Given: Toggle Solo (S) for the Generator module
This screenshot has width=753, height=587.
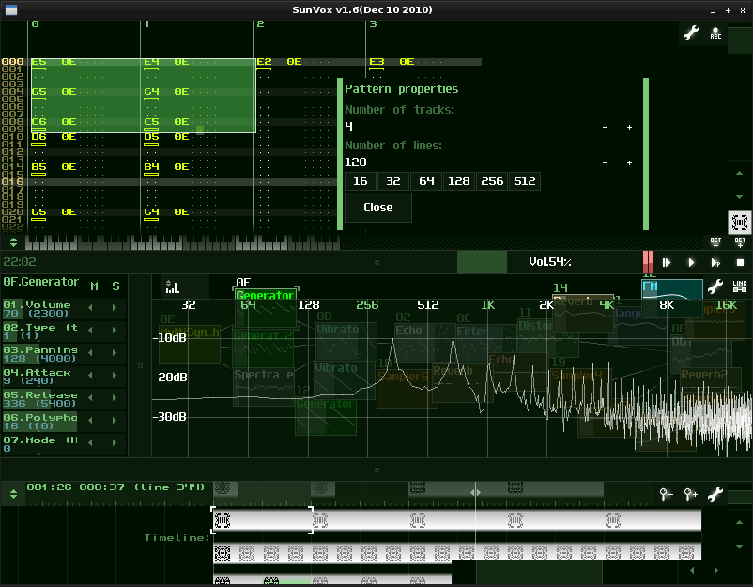Looking at the screenshot, I should [116, 286].
